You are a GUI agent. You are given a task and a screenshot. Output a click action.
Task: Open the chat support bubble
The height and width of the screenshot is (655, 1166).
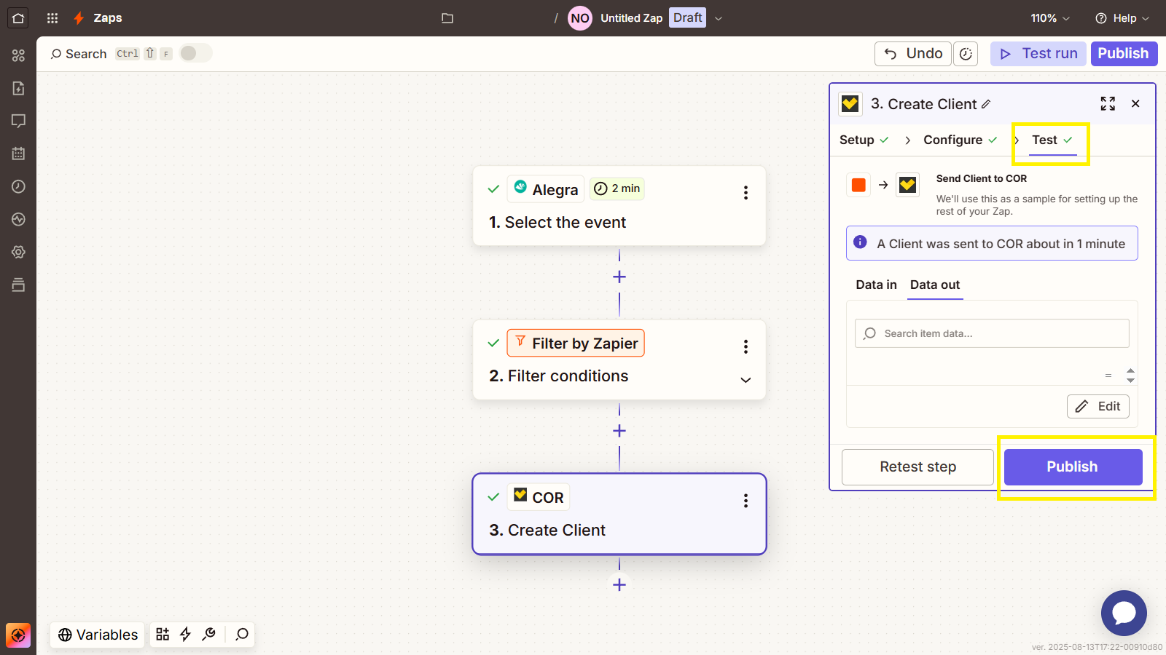pyautogui.click(x=1124, y=613)
